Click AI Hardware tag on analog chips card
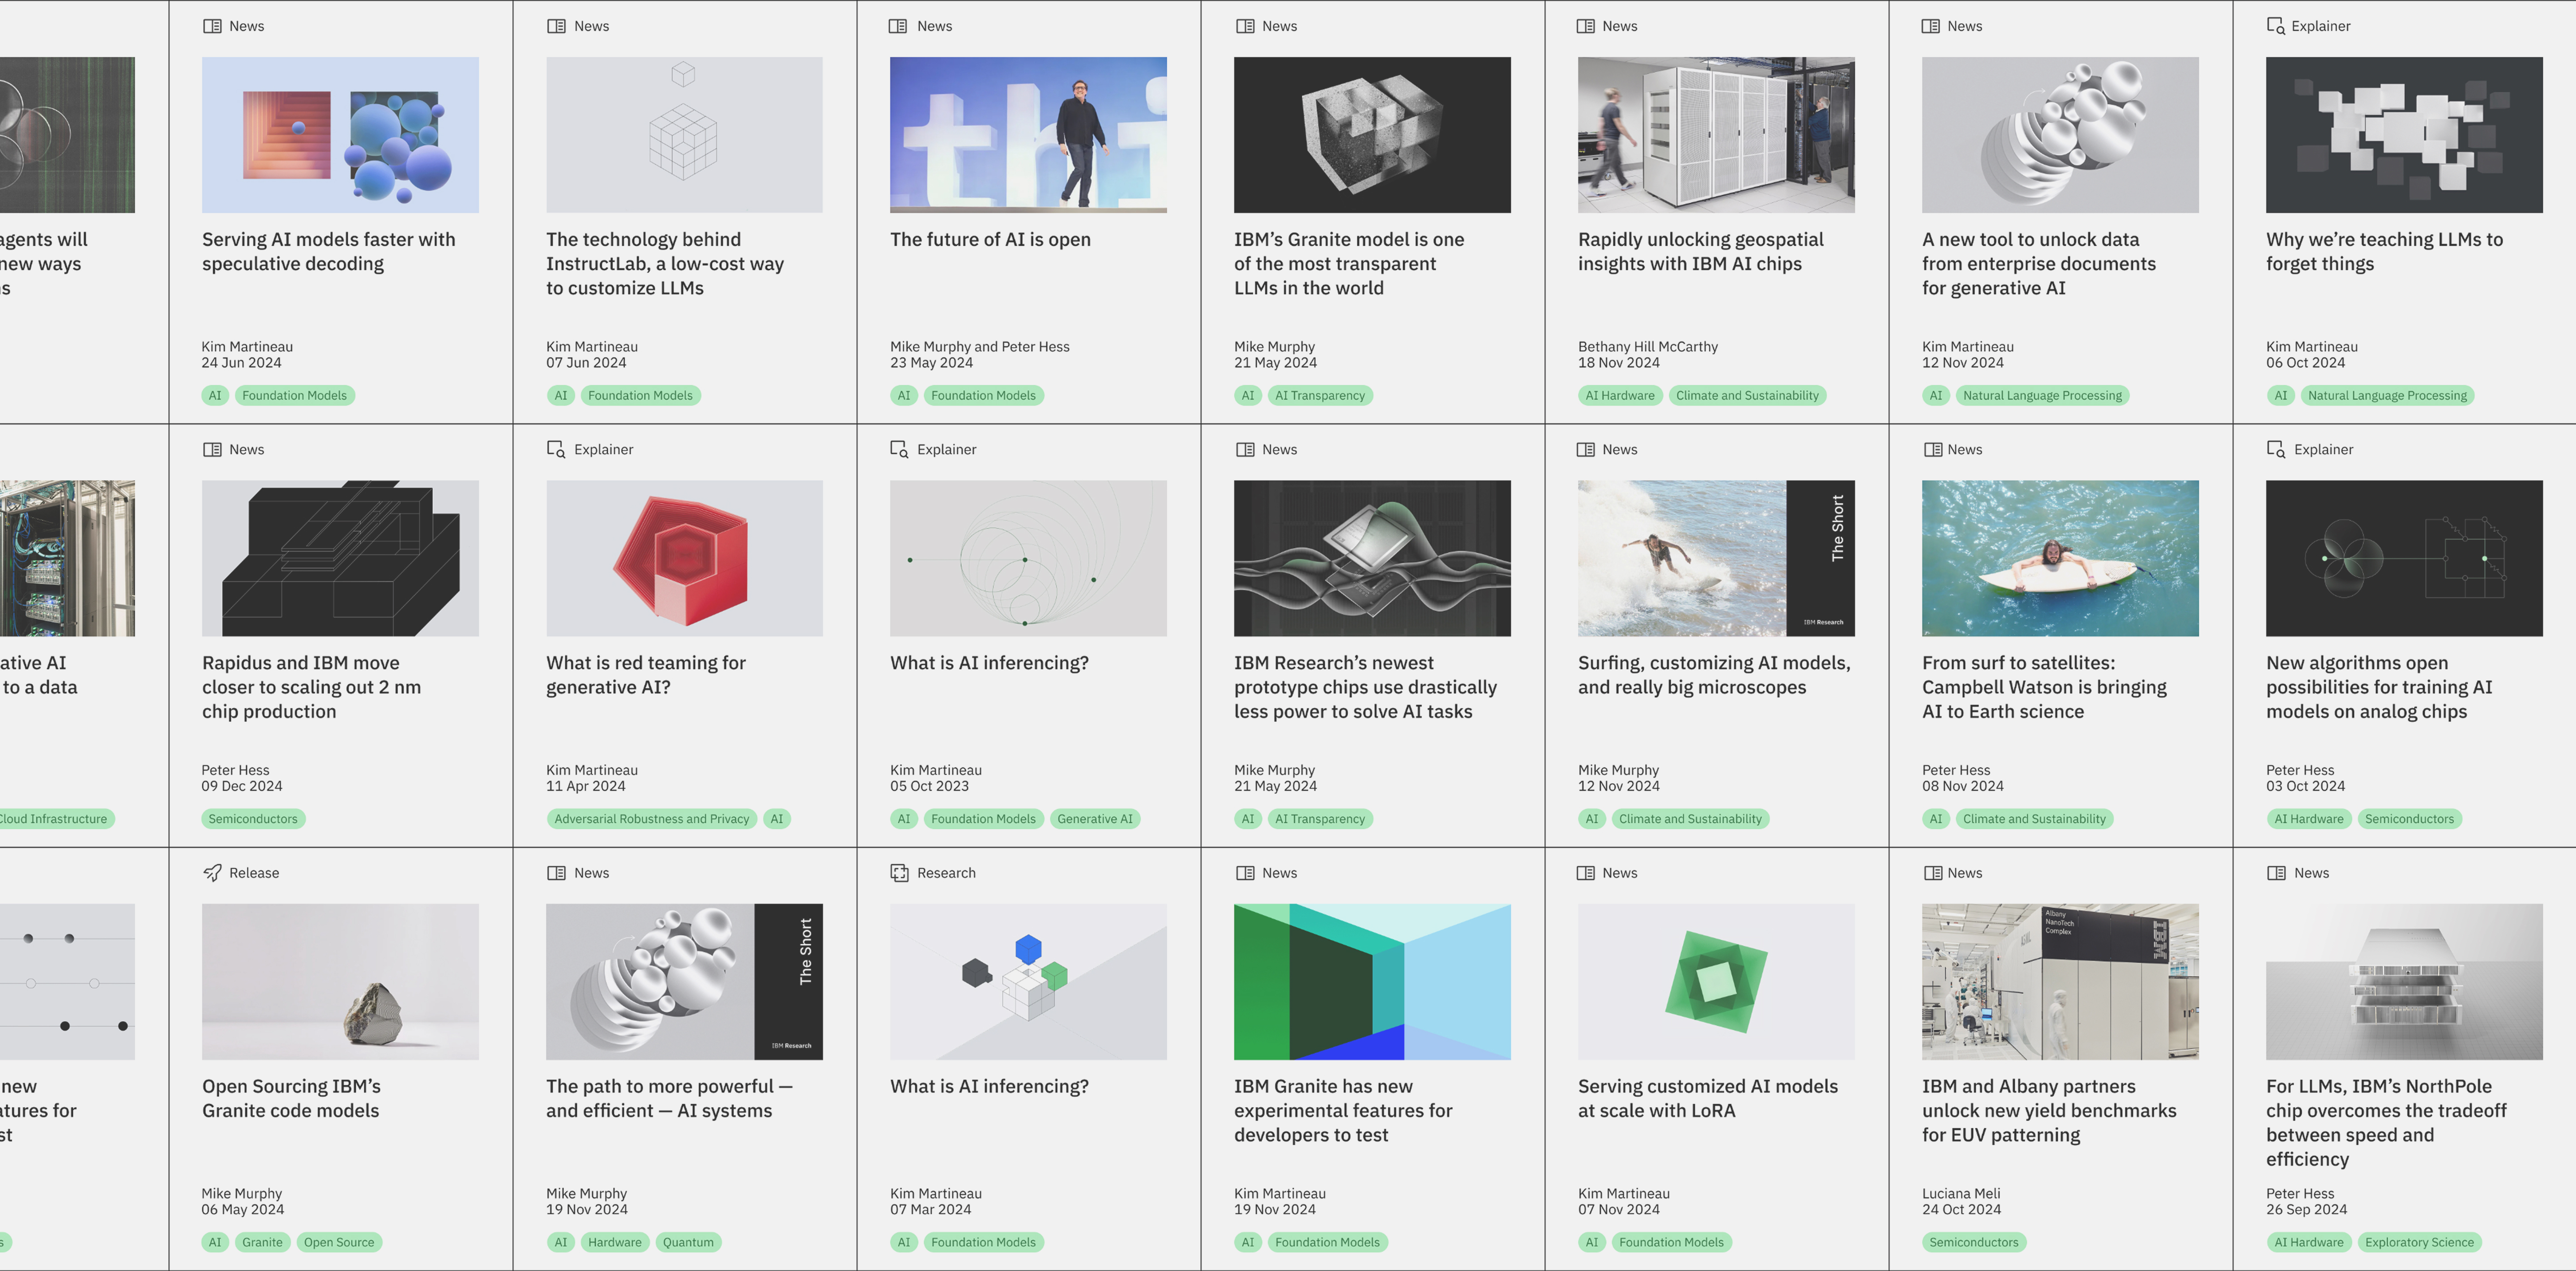 point(2308,819)
